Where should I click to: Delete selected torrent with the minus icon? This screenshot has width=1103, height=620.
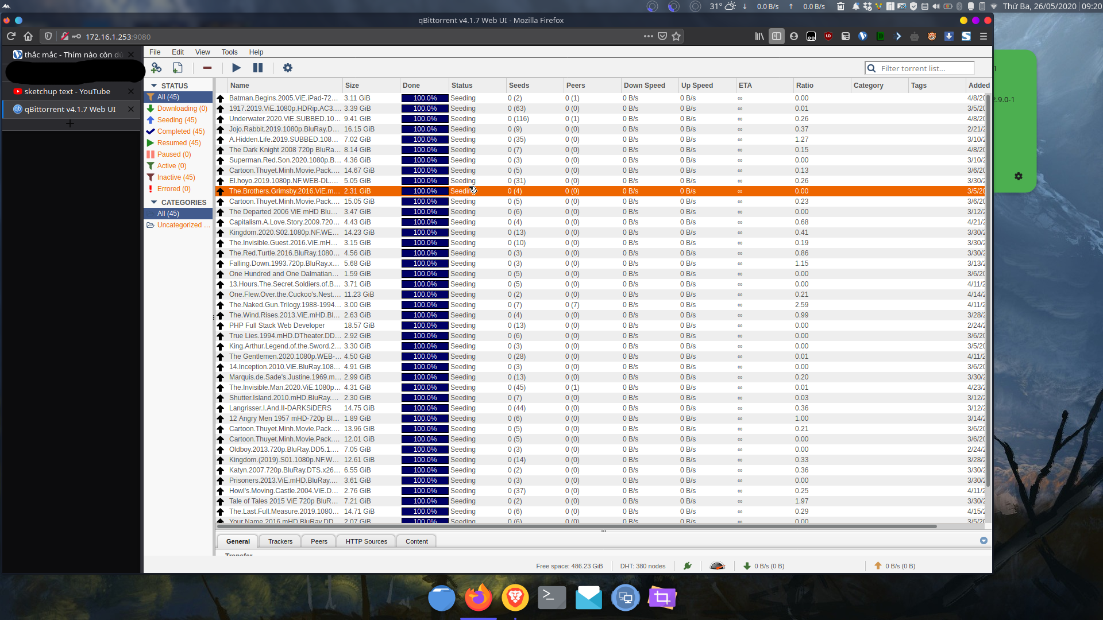(207, 68)
